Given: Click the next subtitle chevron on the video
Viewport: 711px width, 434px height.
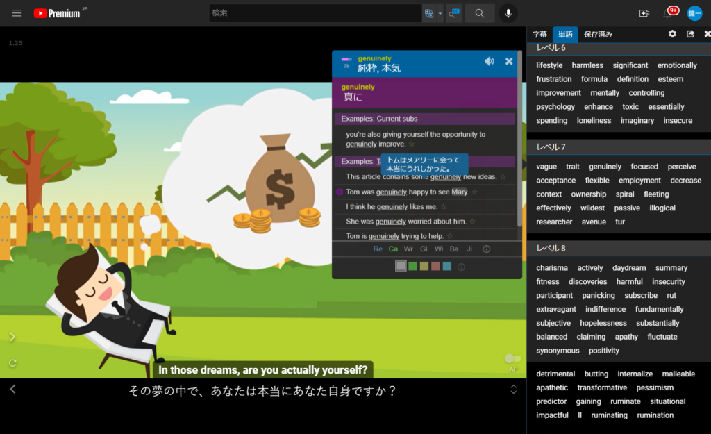Looking at the screenshot, I should click(12, 337).
